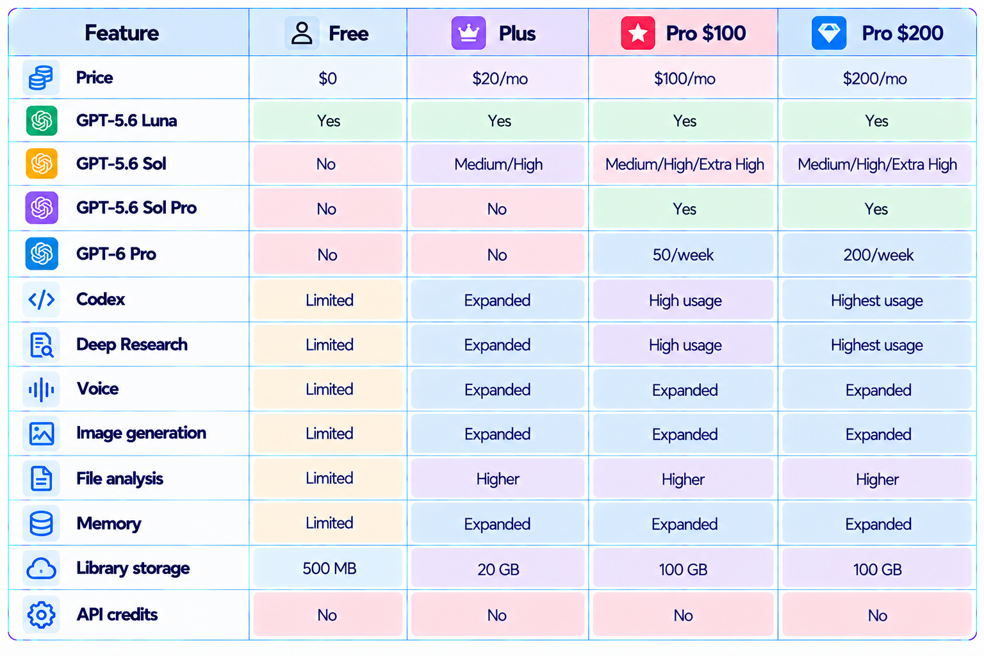Click the 20 GB storage cell
This screenshot has width=984, height=656.
click(x=498, y=568)
